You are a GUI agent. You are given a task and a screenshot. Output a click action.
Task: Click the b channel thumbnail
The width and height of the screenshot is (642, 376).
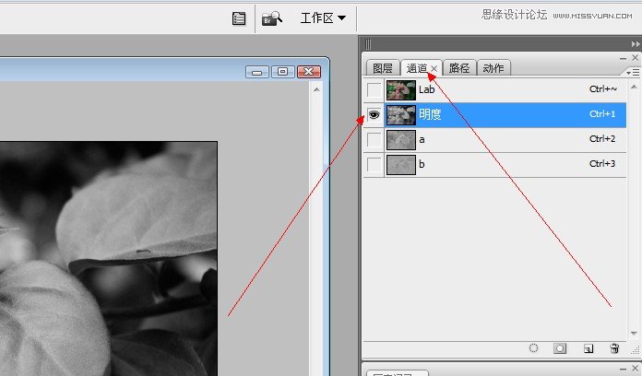[x=401, y=165]
